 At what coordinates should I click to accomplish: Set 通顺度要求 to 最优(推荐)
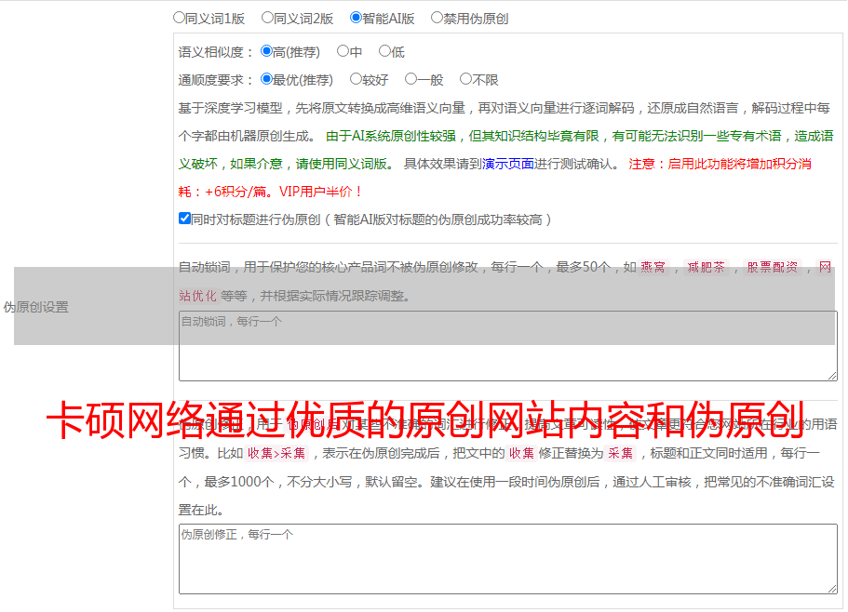[x=266, y=79]
